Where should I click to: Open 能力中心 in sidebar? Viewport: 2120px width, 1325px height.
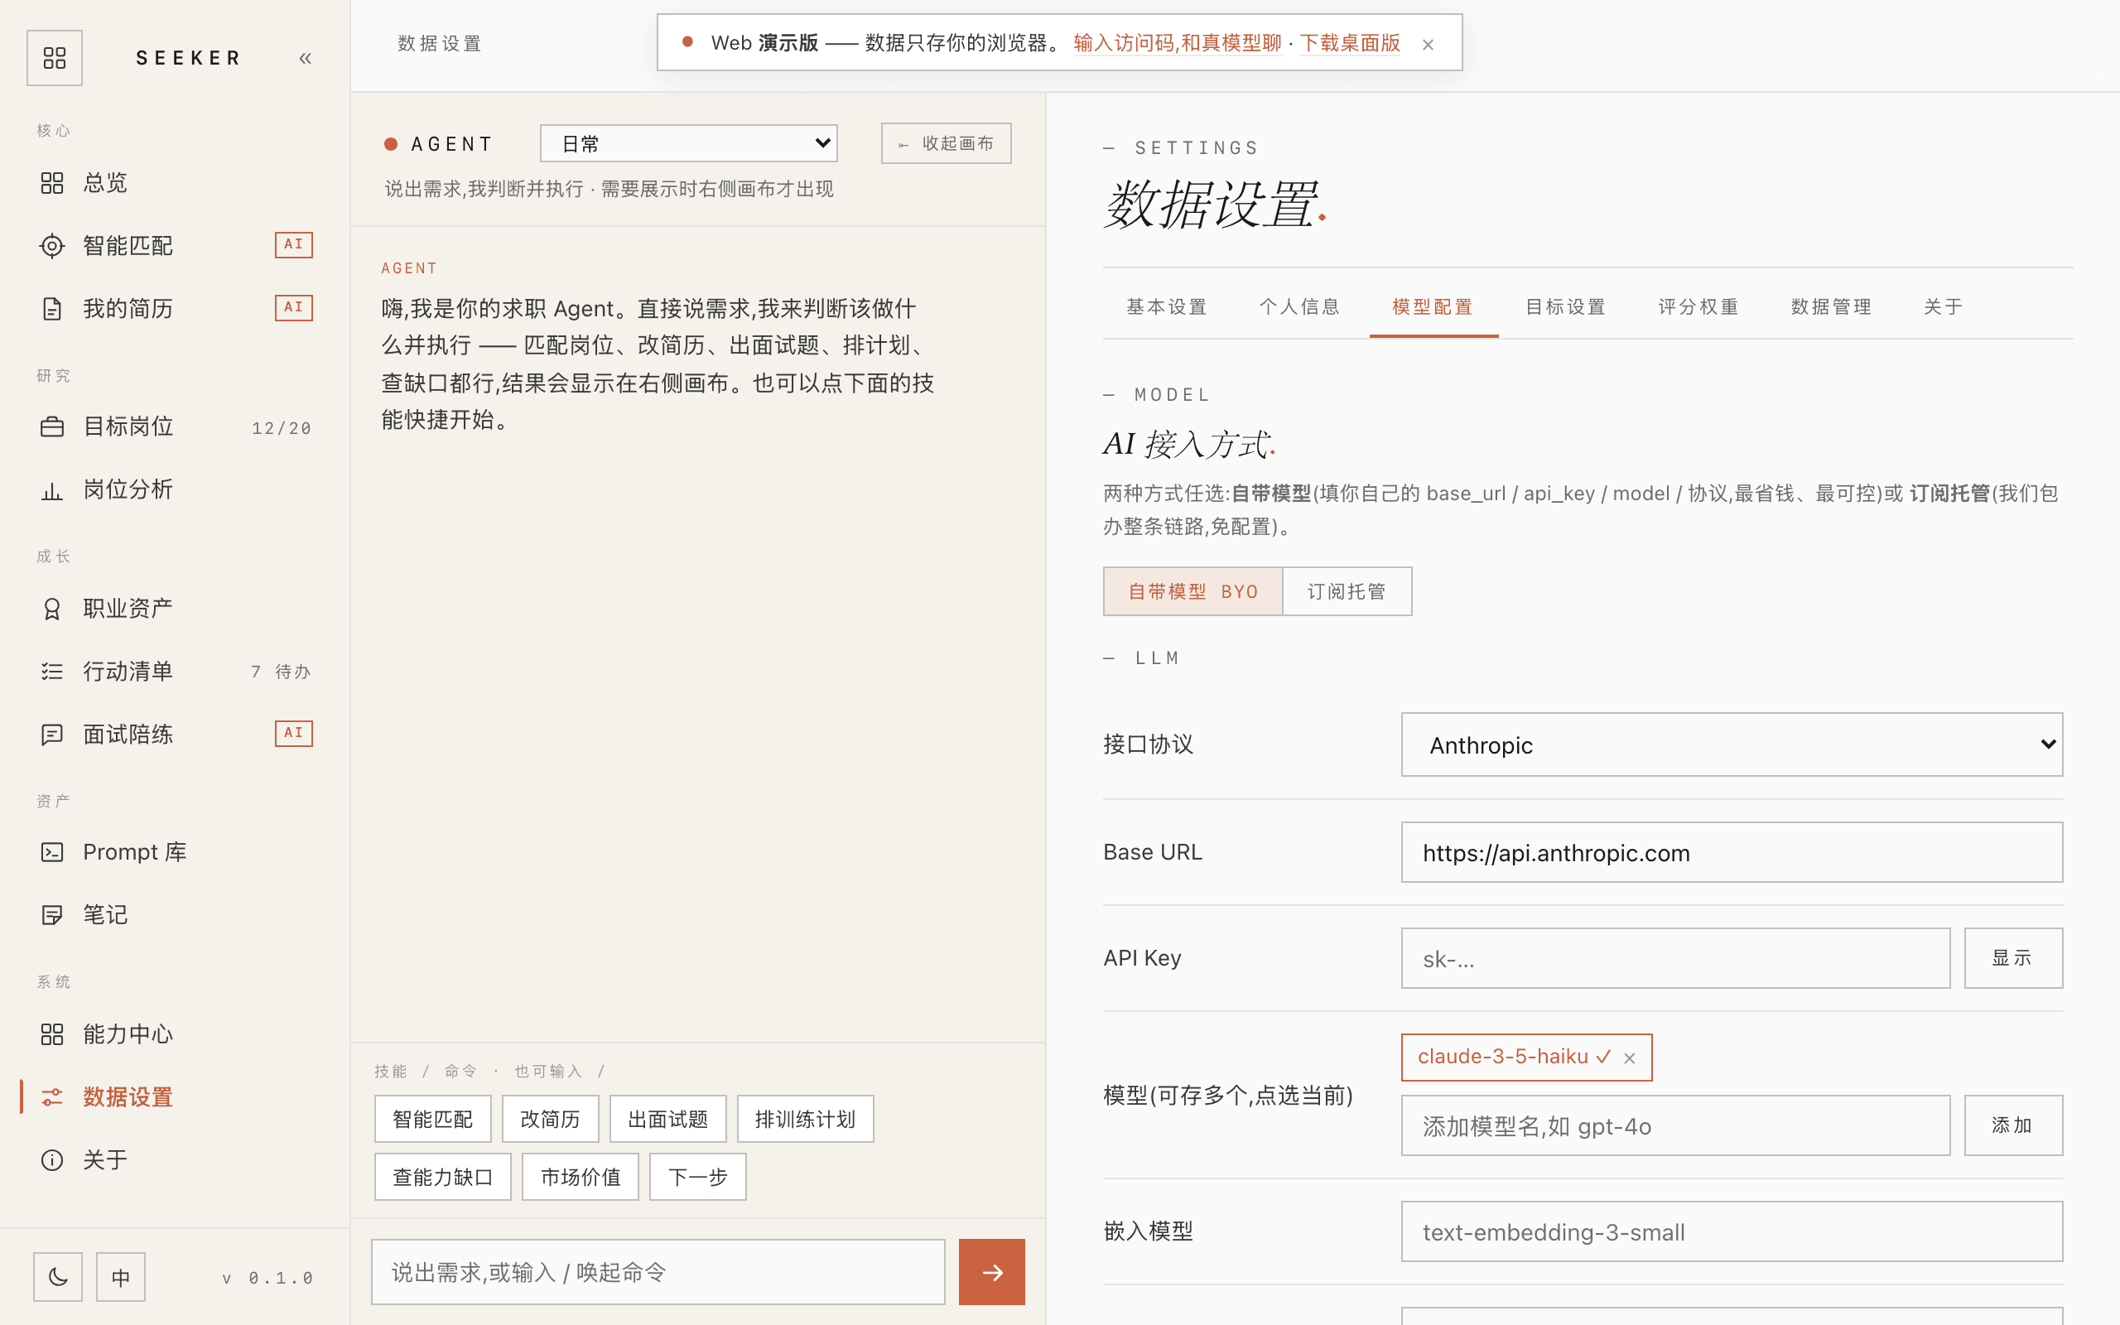click(x=176, y=1034)
